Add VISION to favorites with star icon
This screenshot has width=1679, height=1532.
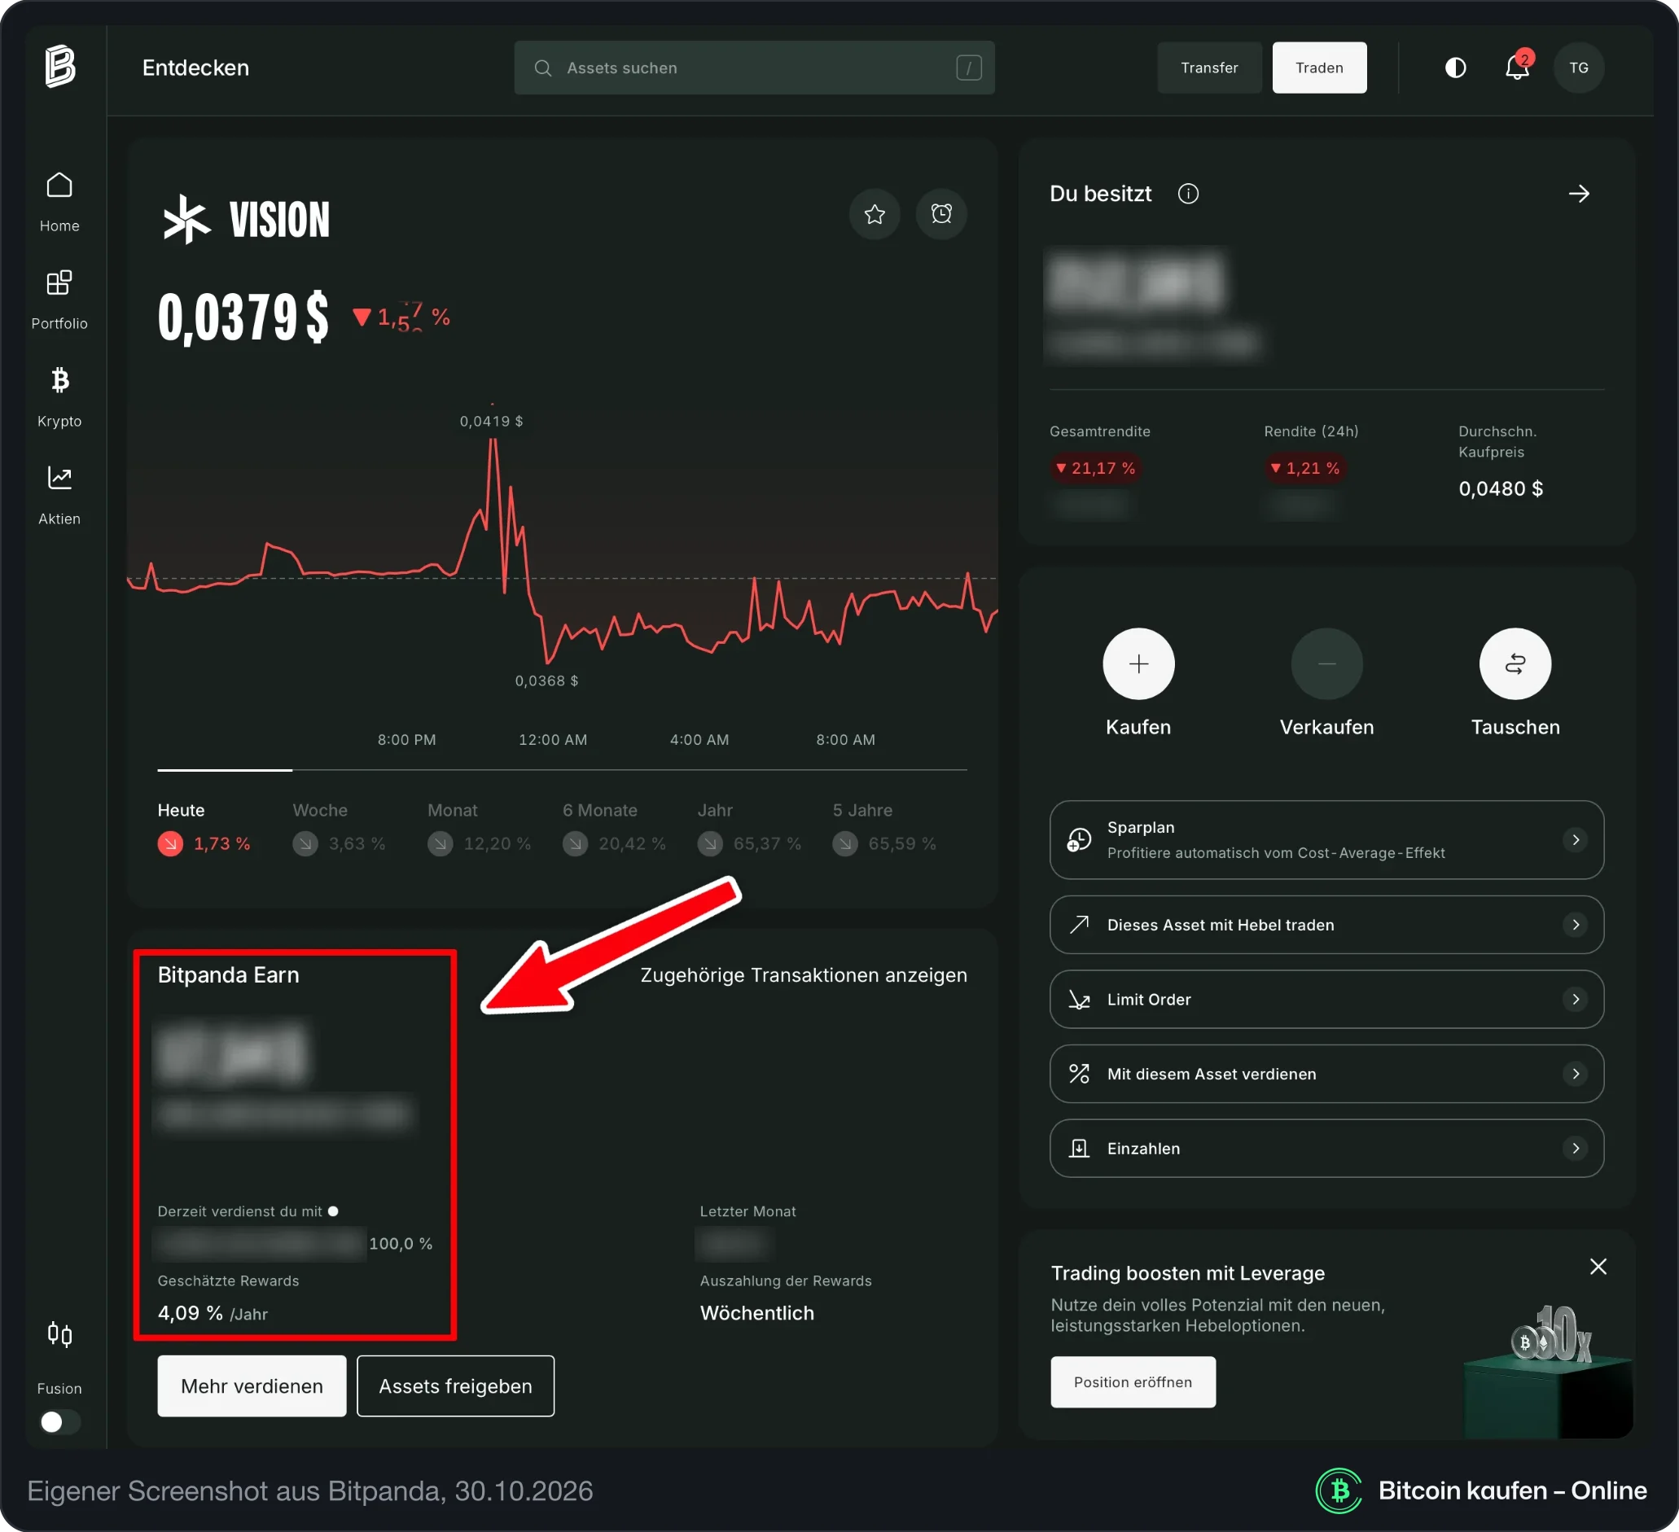pos(875,214)
